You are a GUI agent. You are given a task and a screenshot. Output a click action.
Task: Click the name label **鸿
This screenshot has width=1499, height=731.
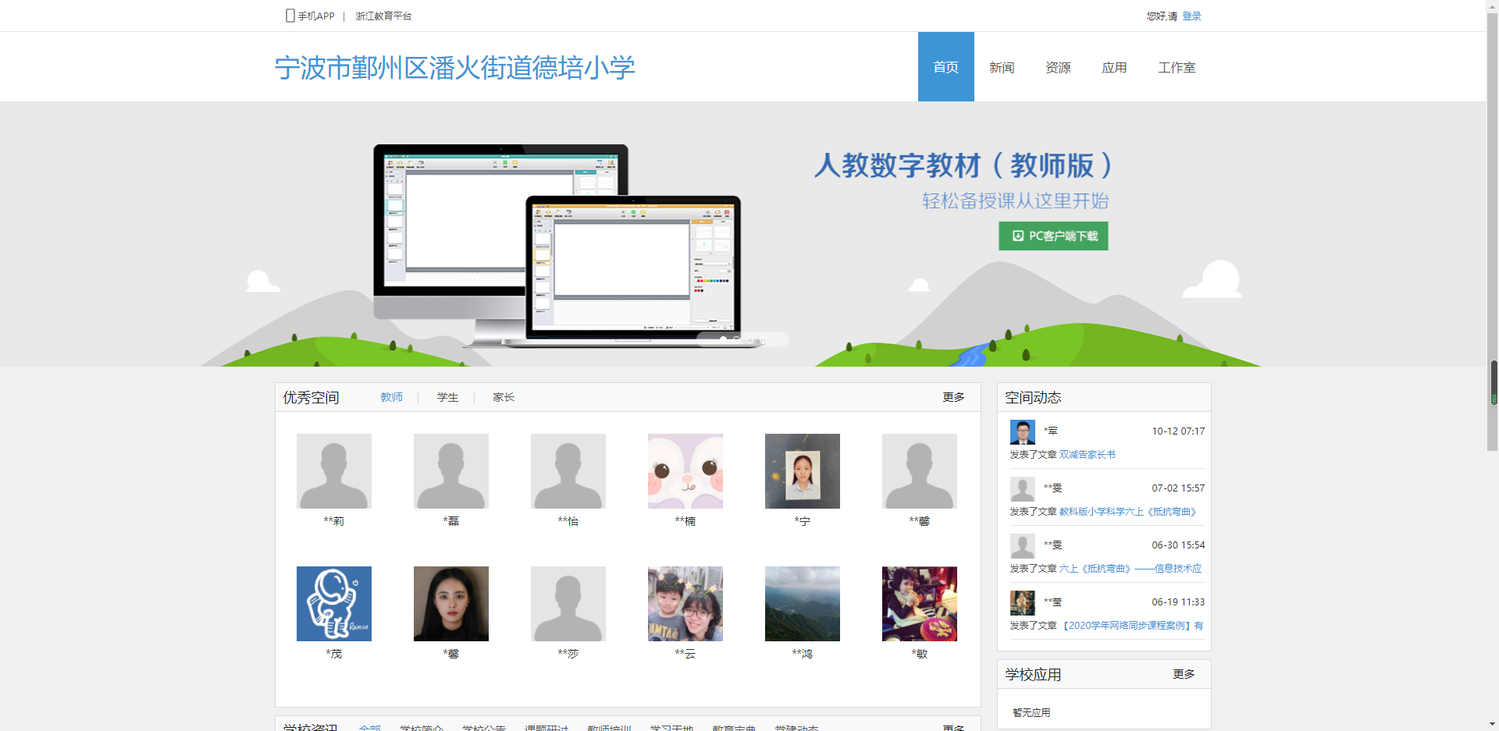pos(803,654)
